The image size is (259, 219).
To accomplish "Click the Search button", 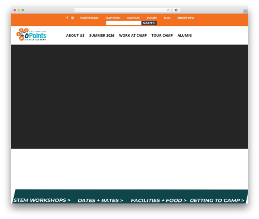I will pos(149,23).
